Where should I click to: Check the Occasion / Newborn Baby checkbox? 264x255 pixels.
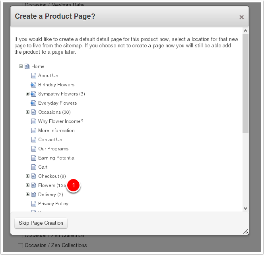click(x=21, y=5)
